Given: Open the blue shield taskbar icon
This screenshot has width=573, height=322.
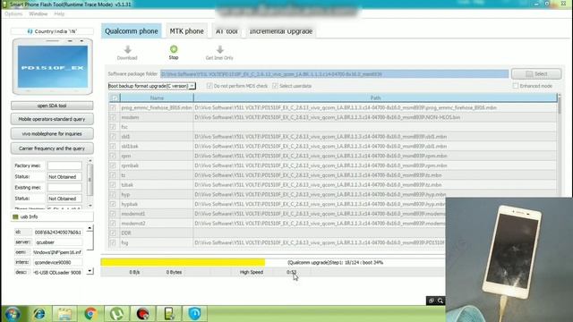Looking at the screenshot, I should (x=195, y=314).
